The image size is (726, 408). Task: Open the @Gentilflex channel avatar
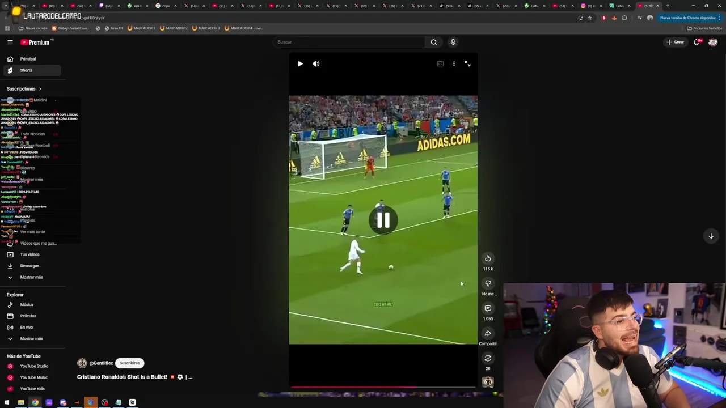82,363
